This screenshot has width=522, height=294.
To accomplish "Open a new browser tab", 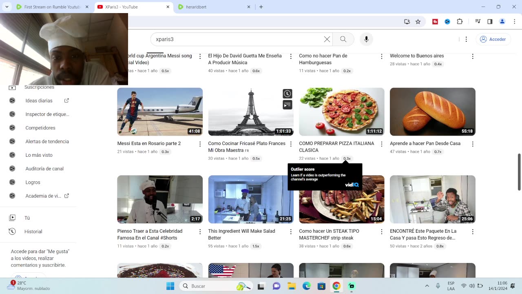I will [x=261, y=7].
